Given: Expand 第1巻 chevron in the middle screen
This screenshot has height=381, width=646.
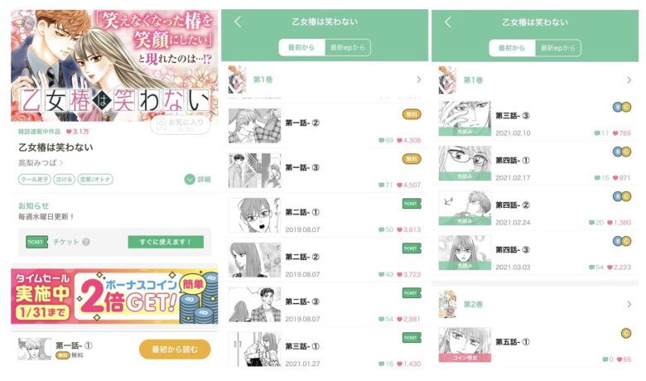Looking at the screenshot, I should (x=419, y=80).
